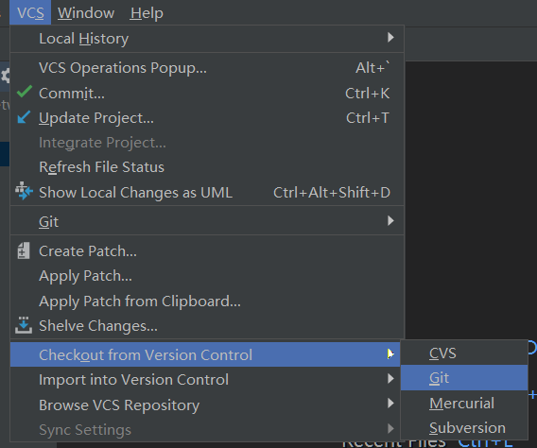Select Git in the checkout submenu

464,378
